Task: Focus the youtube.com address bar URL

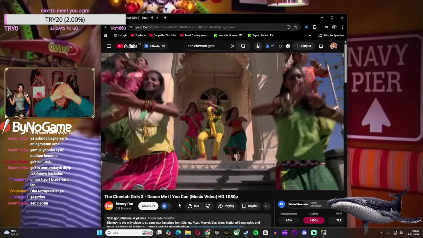Action: tap(185, 27)
